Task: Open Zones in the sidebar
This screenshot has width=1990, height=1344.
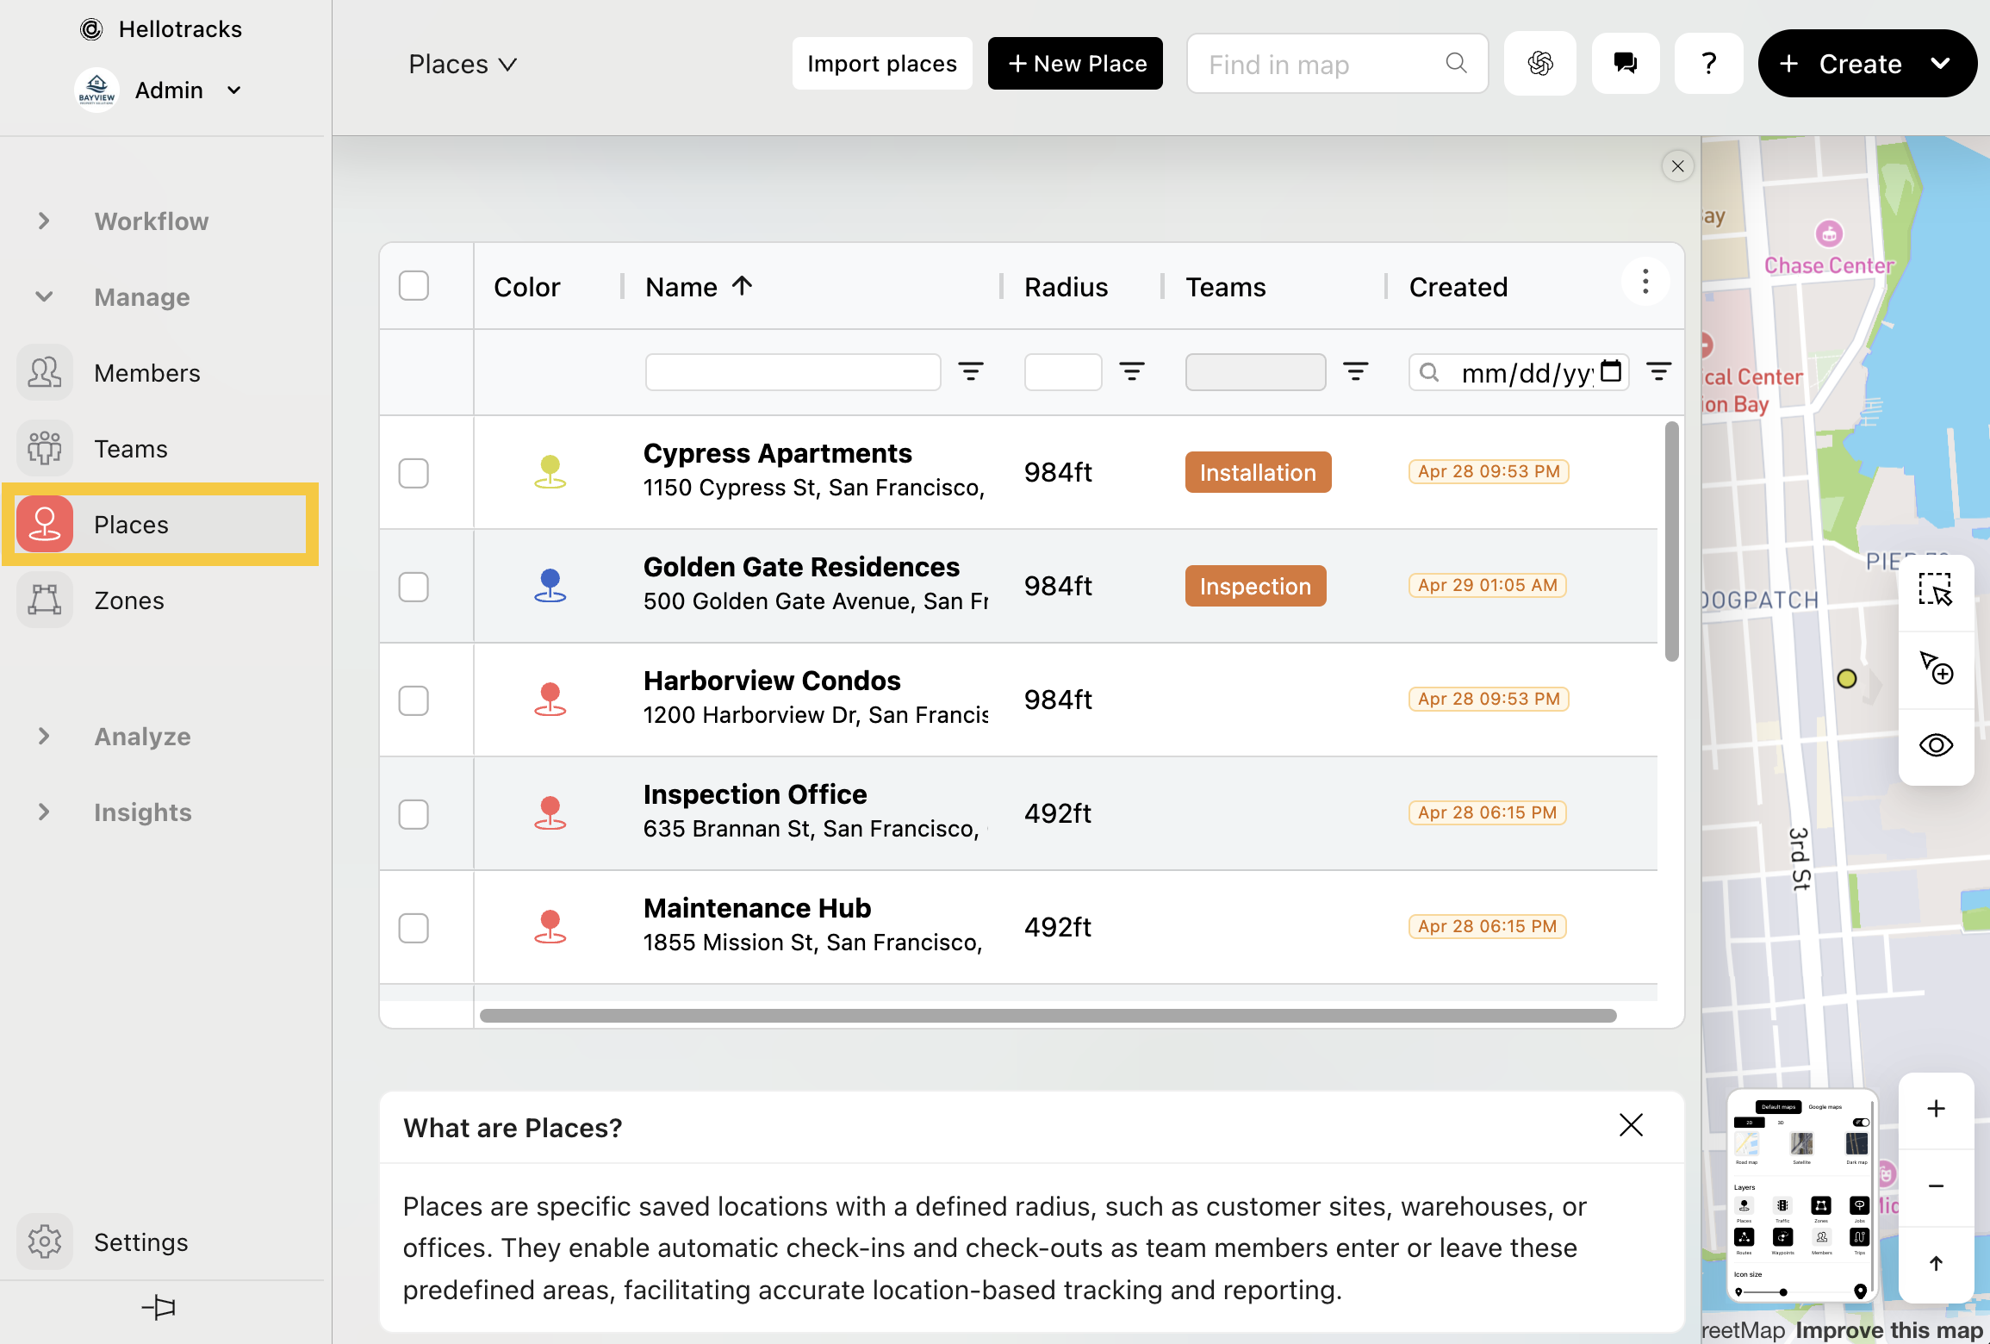Action: pos(129,600)
